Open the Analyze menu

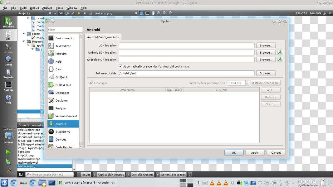click(x=47, y=7)
